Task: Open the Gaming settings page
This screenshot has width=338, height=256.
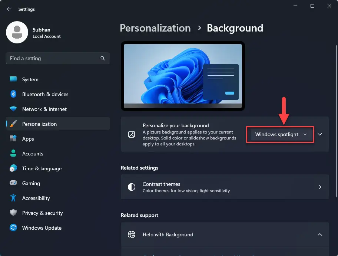Action: (58, 183)
